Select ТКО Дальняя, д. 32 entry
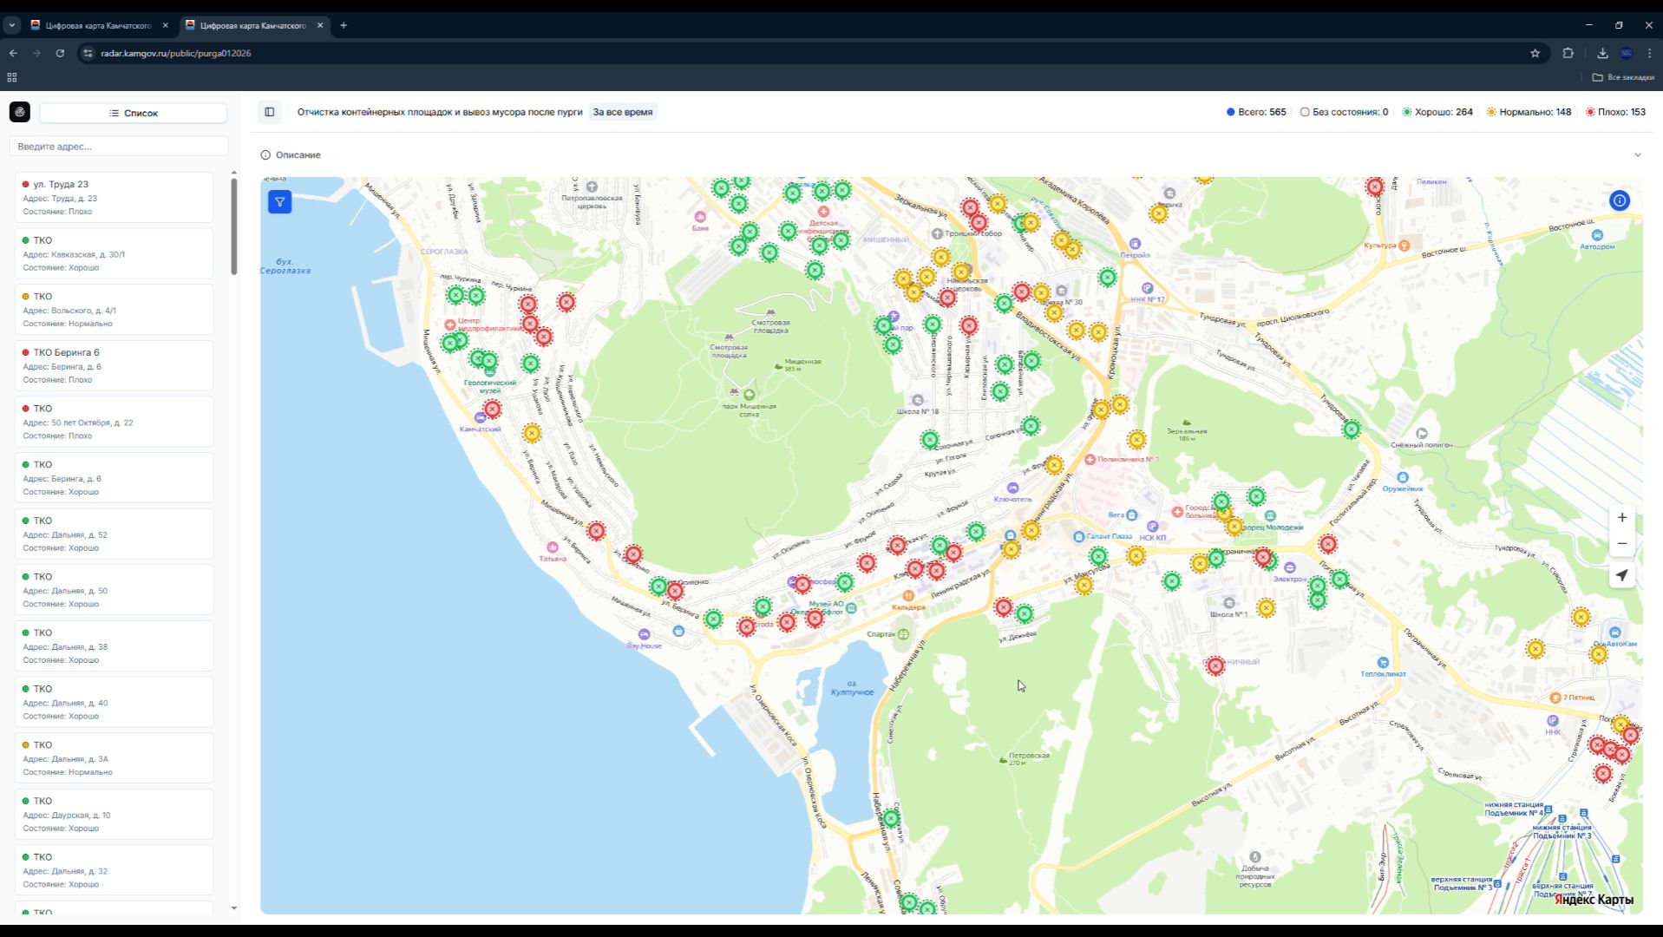1663x937 pixels. click(x=114, y=870)
